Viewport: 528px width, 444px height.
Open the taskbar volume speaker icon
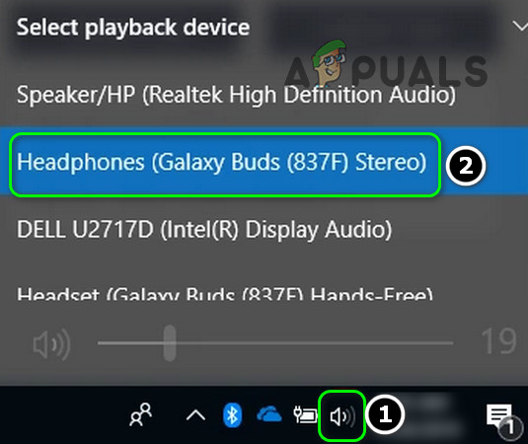pyautogui.click(x=341, y=416)
